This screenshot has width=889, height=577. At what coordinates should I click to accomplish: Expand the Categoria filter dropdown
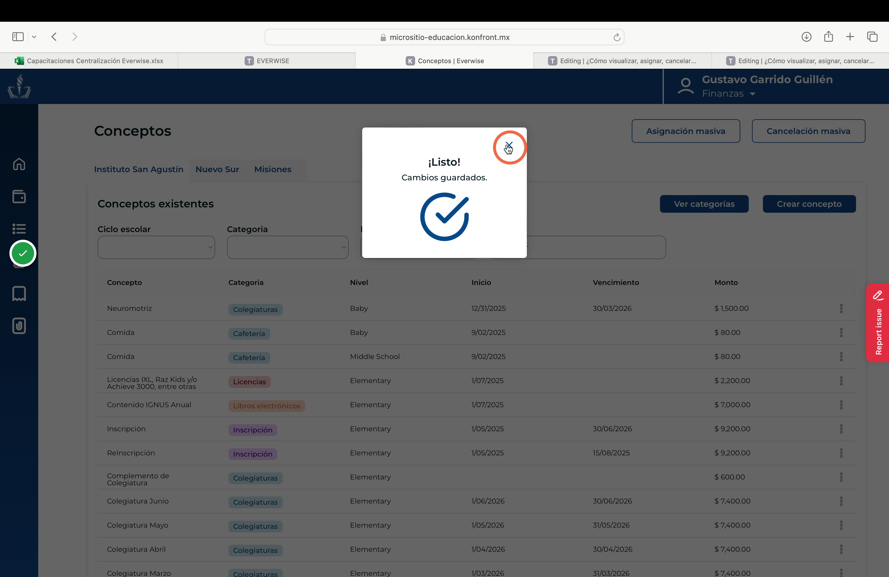[288, 247]
